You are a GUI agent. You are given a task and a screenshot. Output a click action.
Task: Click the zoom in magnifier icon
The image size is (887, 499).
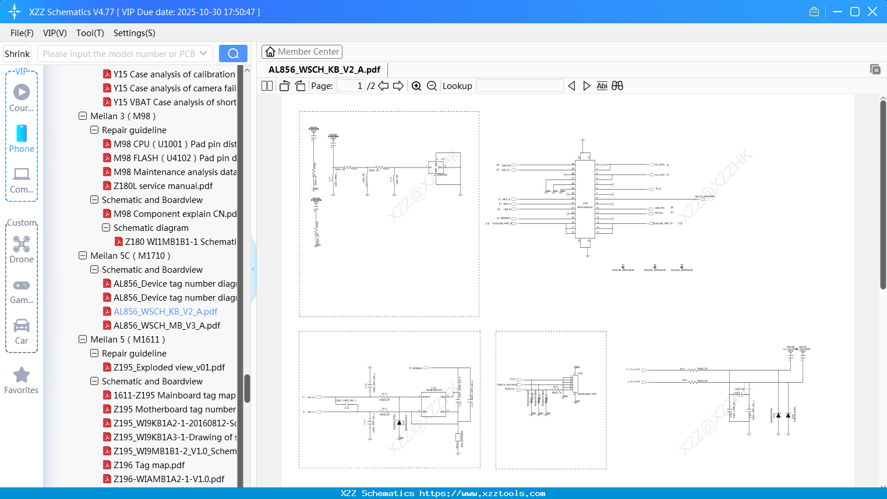(x=416, y=86)
